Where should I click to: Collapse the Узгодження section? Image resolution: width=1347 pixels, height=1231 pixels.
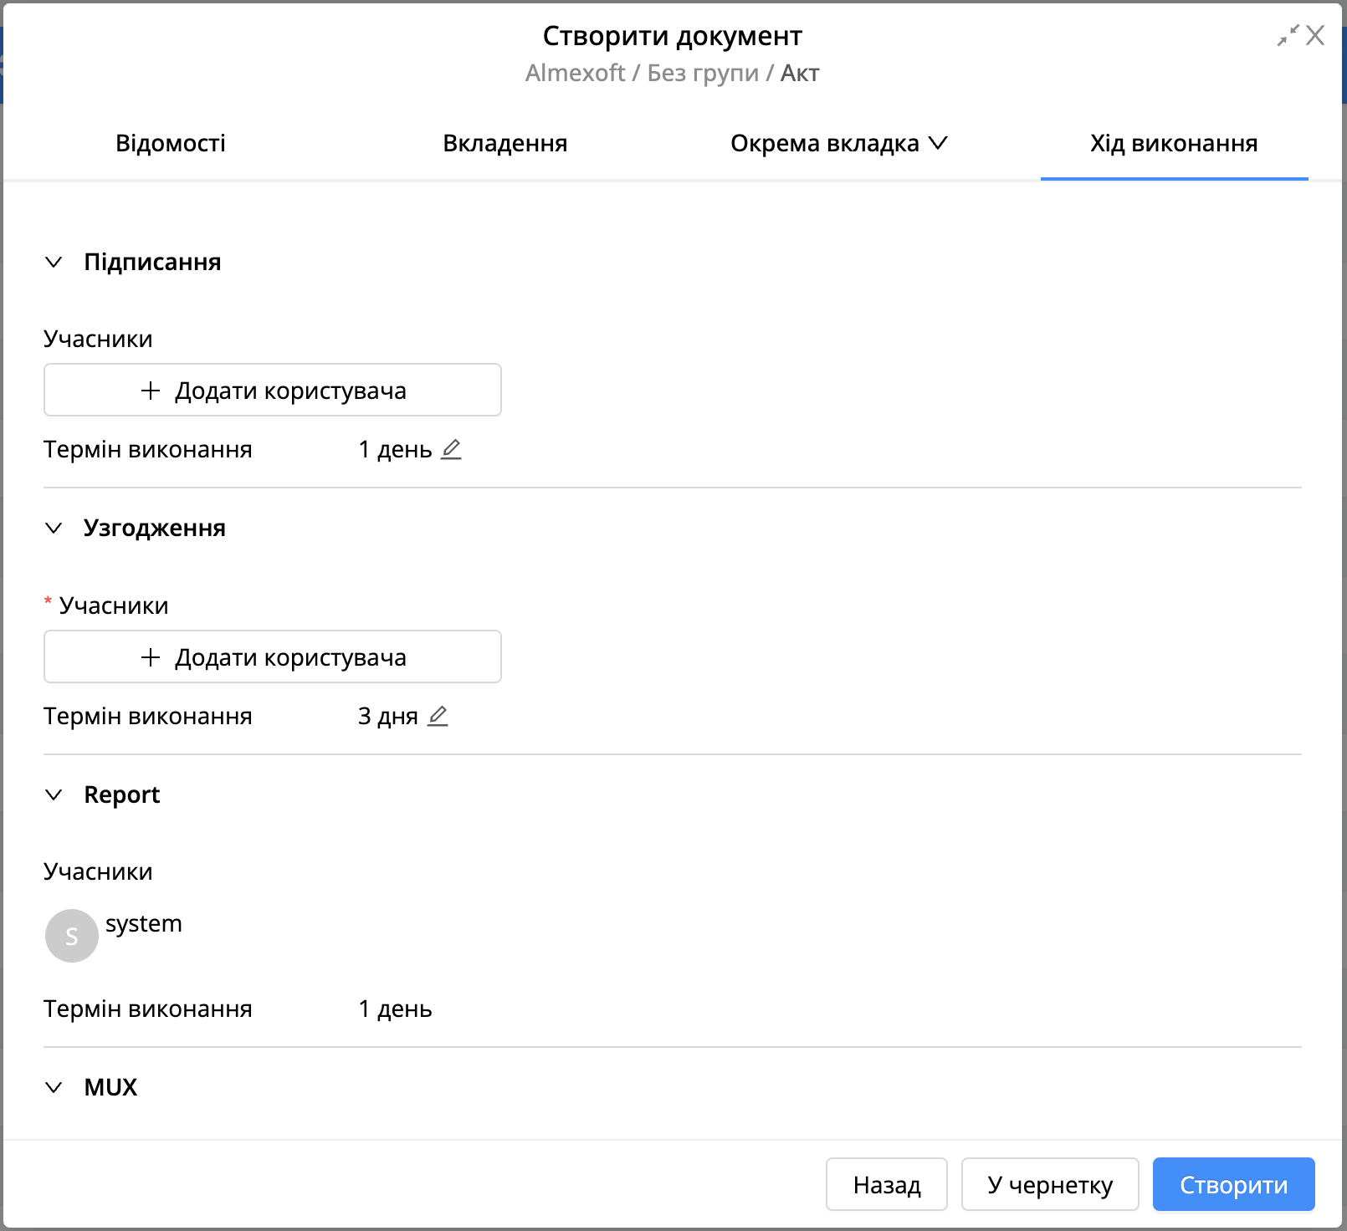click(54, 528)
